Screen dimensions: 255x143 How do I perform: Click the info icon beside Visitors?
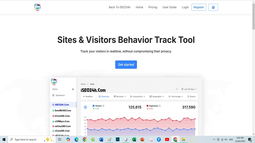click(x=103, y=106)
